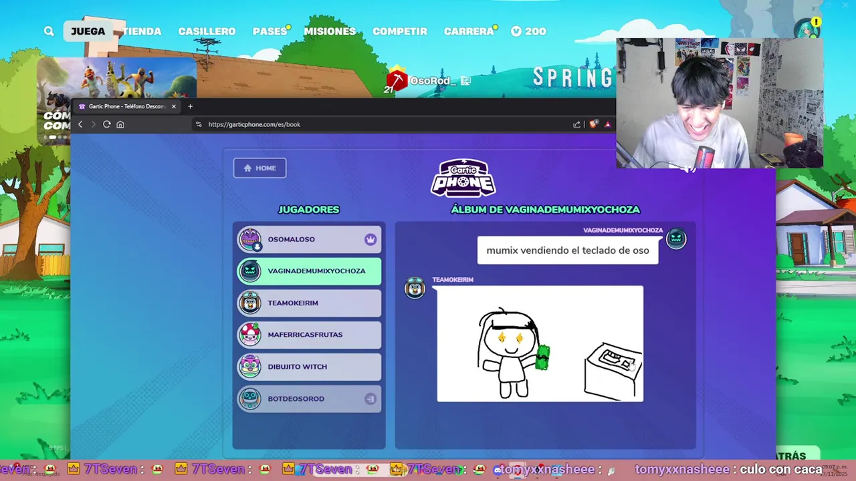The width and height of the screenshot is (856, 481).
Task: Click the mushroom avatar of MAFERRICASFRUTAS
Action: 250,335
